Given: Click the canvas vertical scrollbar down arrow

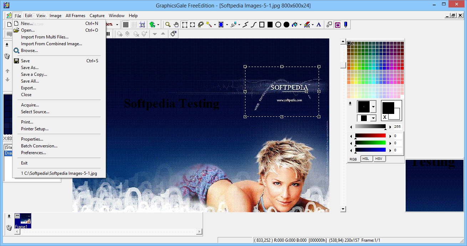Looking at the screenshot, I should click(x=343, y=209).
